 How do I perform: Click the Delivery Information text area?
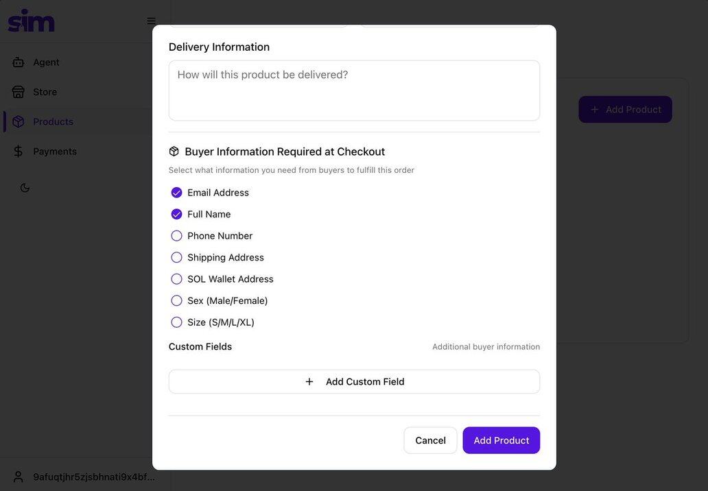click(354, 91)
